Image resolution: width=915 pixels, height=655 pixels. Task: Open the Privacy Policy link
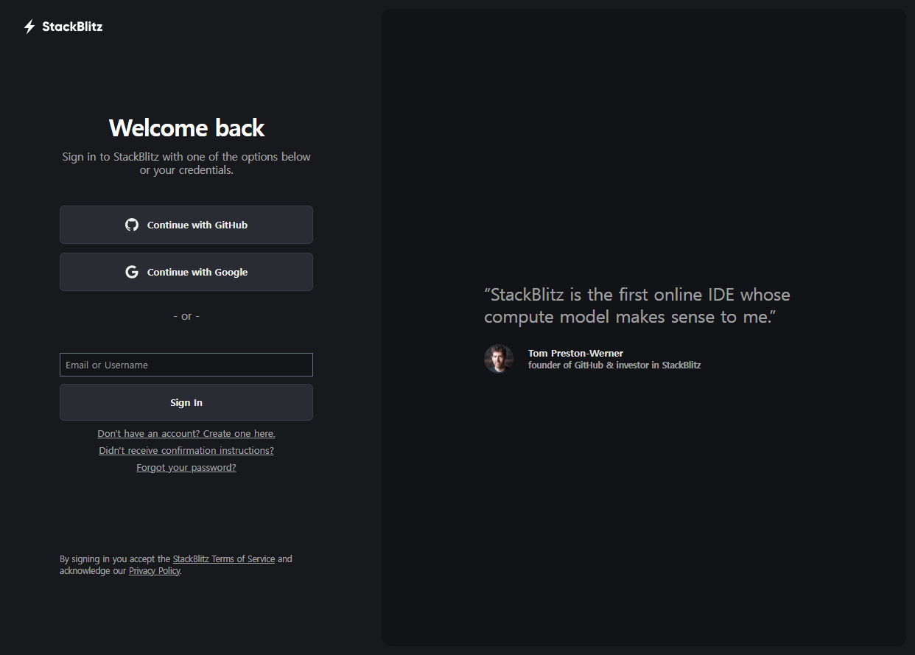155,571
